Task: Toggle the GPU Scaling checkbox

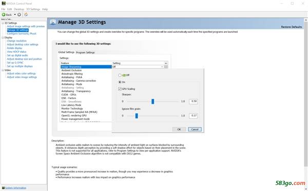Action: [x=120, y=89]
